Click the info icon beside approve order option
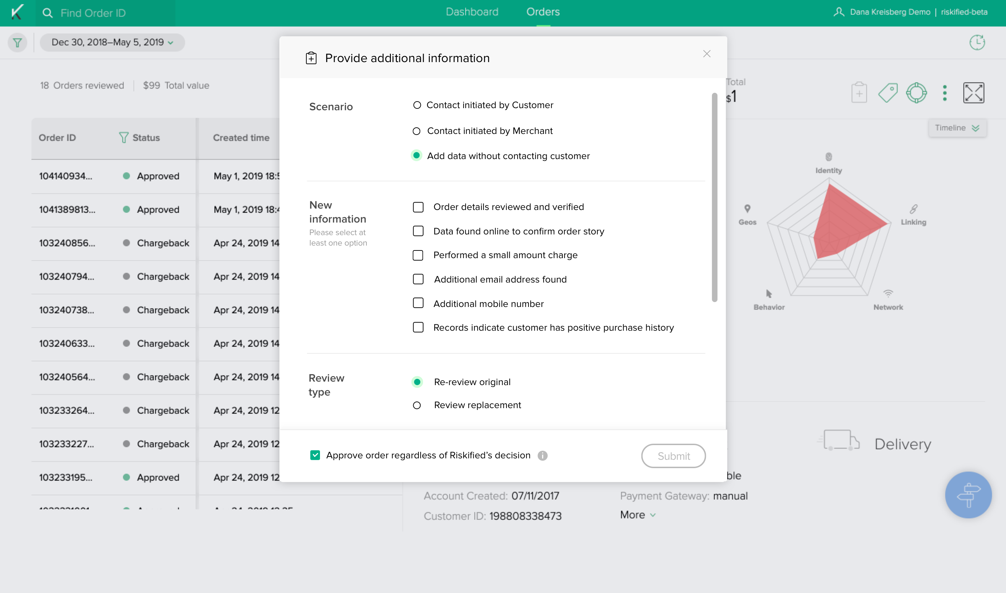The image size is (1006, 593). point(542,456)
